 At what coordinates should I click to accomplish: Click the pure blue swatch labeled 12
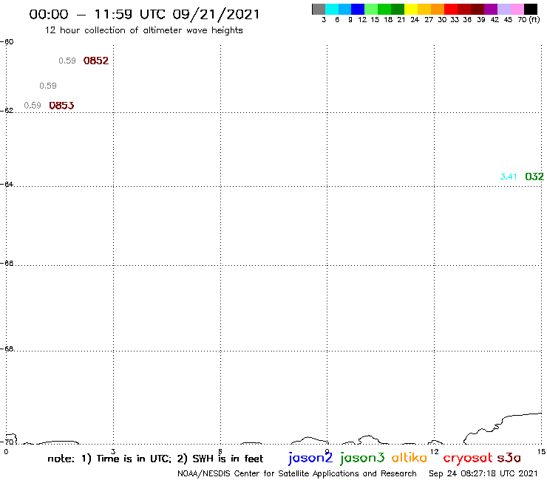[x=359, y=9]
